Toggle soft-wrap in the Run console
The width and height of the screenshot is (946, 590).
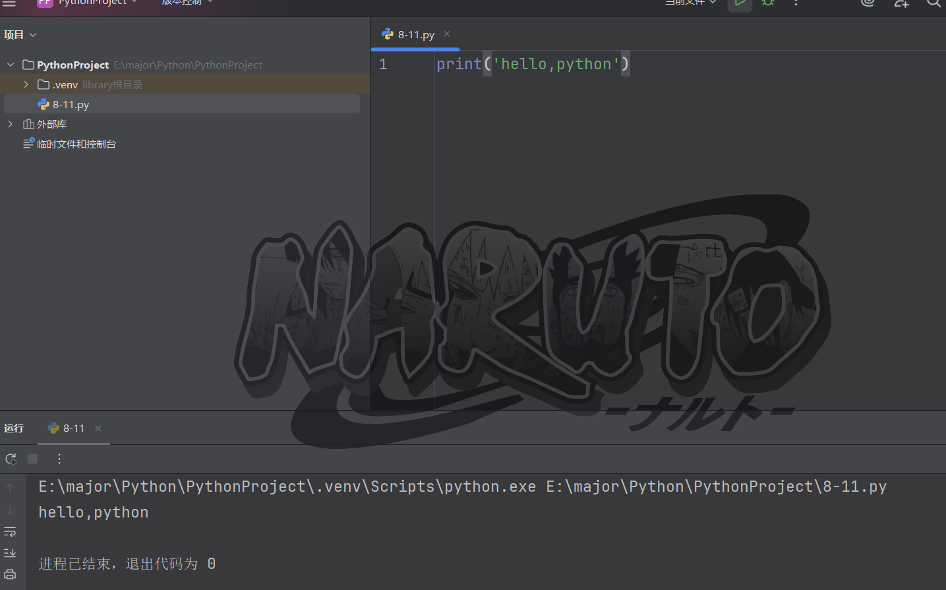click(10, 531)
